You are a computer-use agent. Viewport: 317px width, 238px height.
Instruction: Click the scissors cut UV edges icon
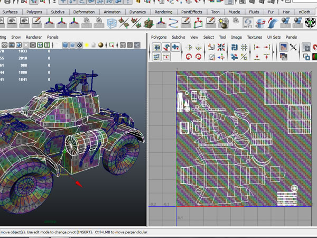211,48
